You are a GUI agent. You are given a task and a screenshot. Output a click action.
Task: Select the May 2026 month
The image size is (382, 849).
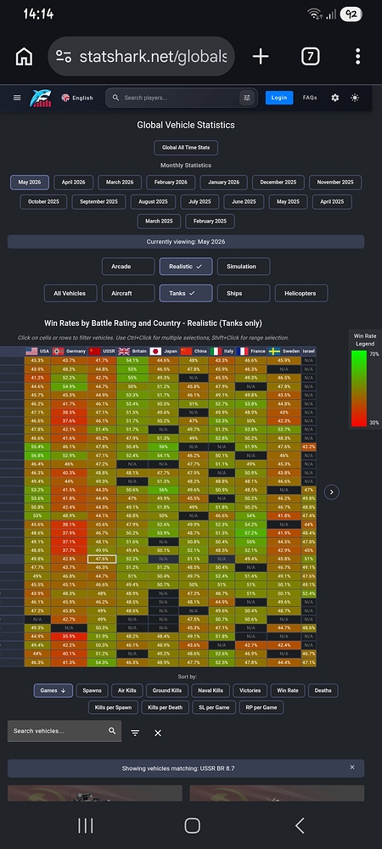pos(30,183)
